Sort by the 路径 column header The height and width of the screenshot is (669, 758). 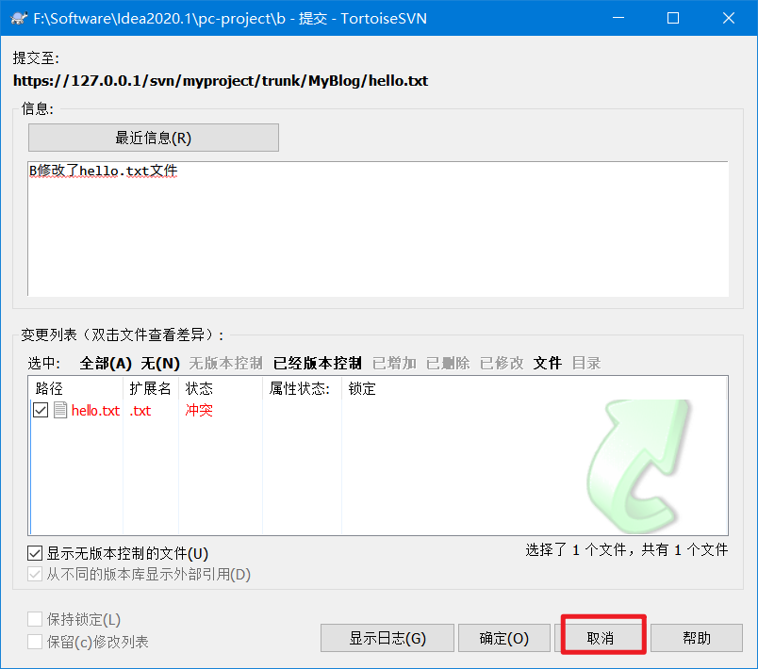click(x=76, y=388)
